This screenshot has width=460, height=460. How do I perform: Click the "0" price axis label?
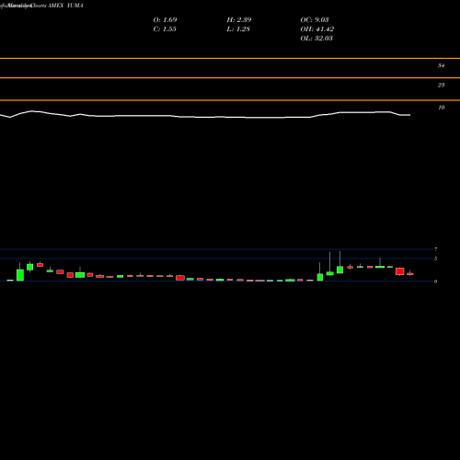tap(435, 282)
